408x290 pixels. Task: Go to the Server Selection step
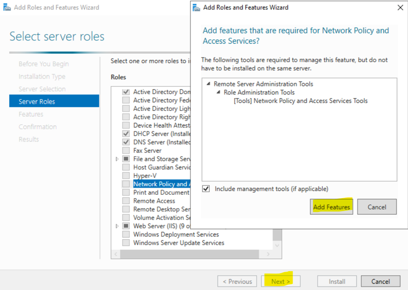[x=42, y=89]
